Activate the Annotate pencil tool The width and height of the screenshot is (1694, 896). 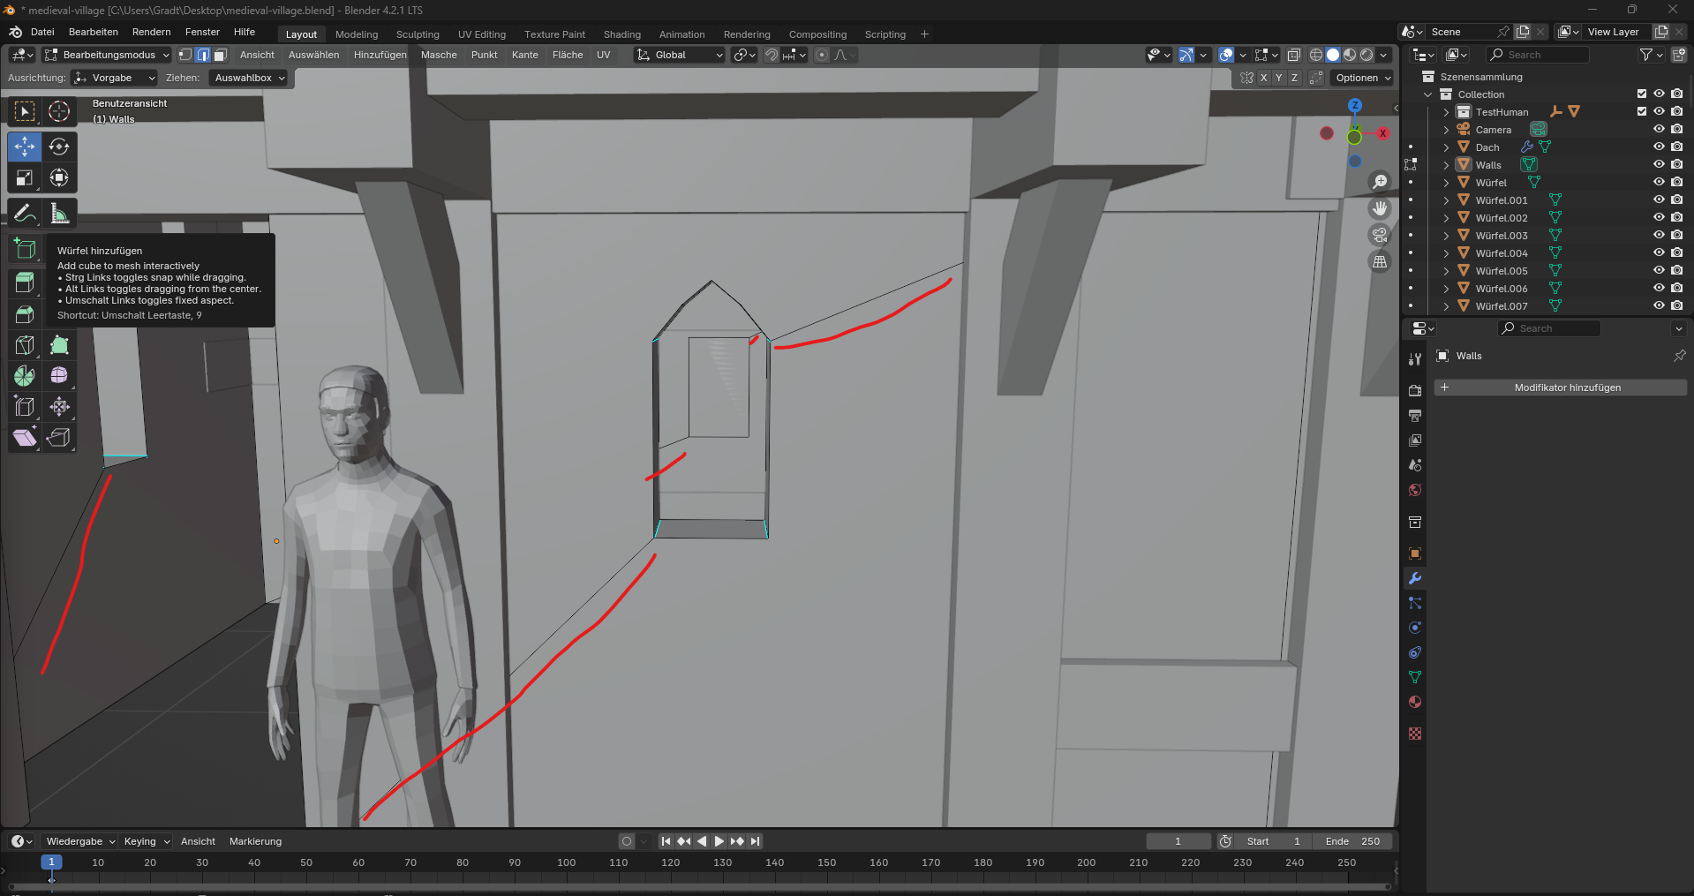point(25,214)
